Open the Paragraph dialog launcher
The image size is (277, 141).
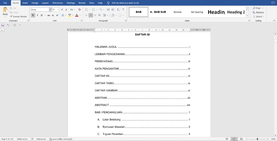click(x=126, y=21)
